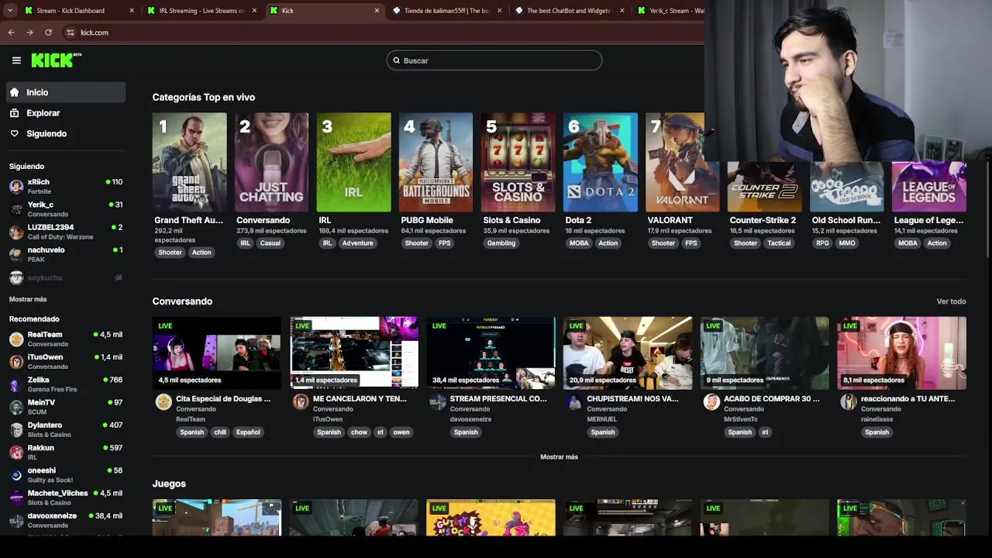The width and height of the screenshot is (992, 558).
Task: Click iTusOwen avatar in Recomendado list
Action: tap(16, 362)
